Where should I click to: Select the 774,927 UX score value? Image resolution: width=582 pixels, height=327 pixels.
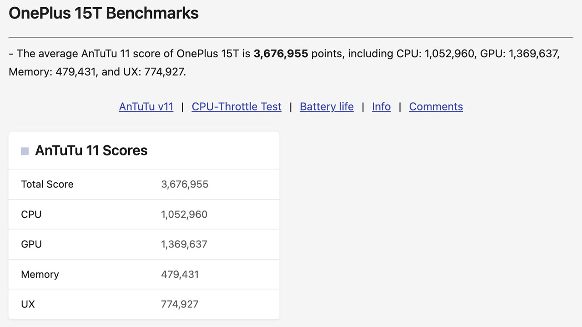point(180,304)
